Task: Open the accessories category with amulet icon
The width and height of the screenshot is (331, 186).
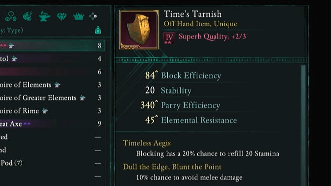Action: click(10, 17)
